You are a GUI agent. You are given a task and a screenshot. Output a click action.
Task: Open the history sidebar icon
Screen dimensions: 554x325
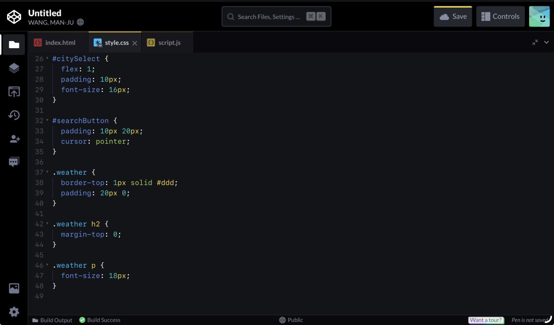[14, 115]
